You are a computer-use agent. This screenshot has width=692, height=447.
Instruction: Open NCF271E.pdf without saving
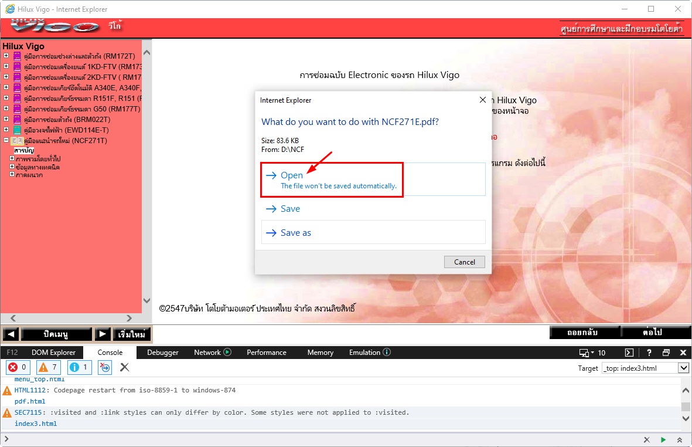[x=373, y=180]
